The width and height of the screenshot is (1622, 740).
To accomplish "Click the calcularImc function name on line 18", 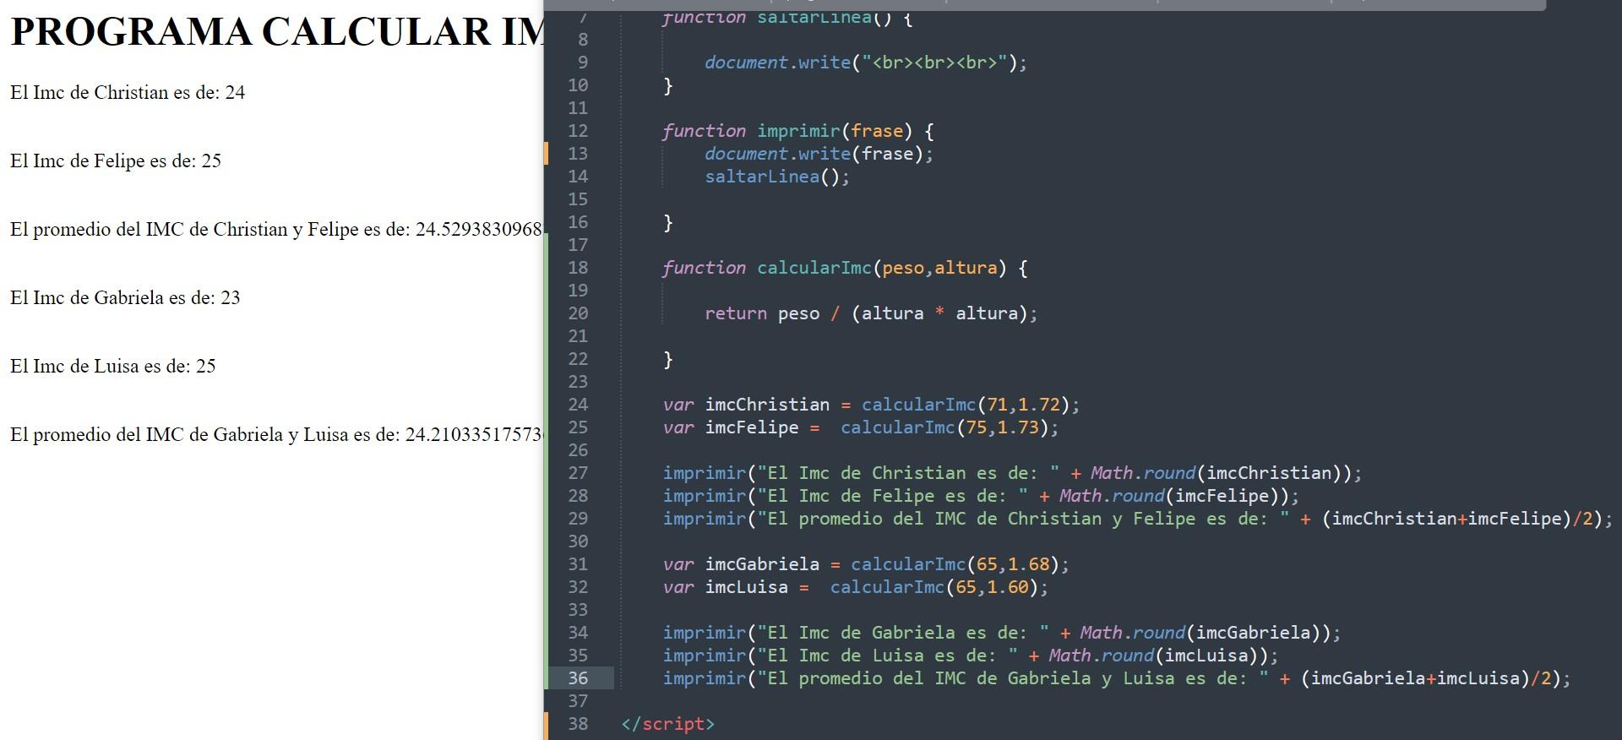I will click(x=814, y=268).
